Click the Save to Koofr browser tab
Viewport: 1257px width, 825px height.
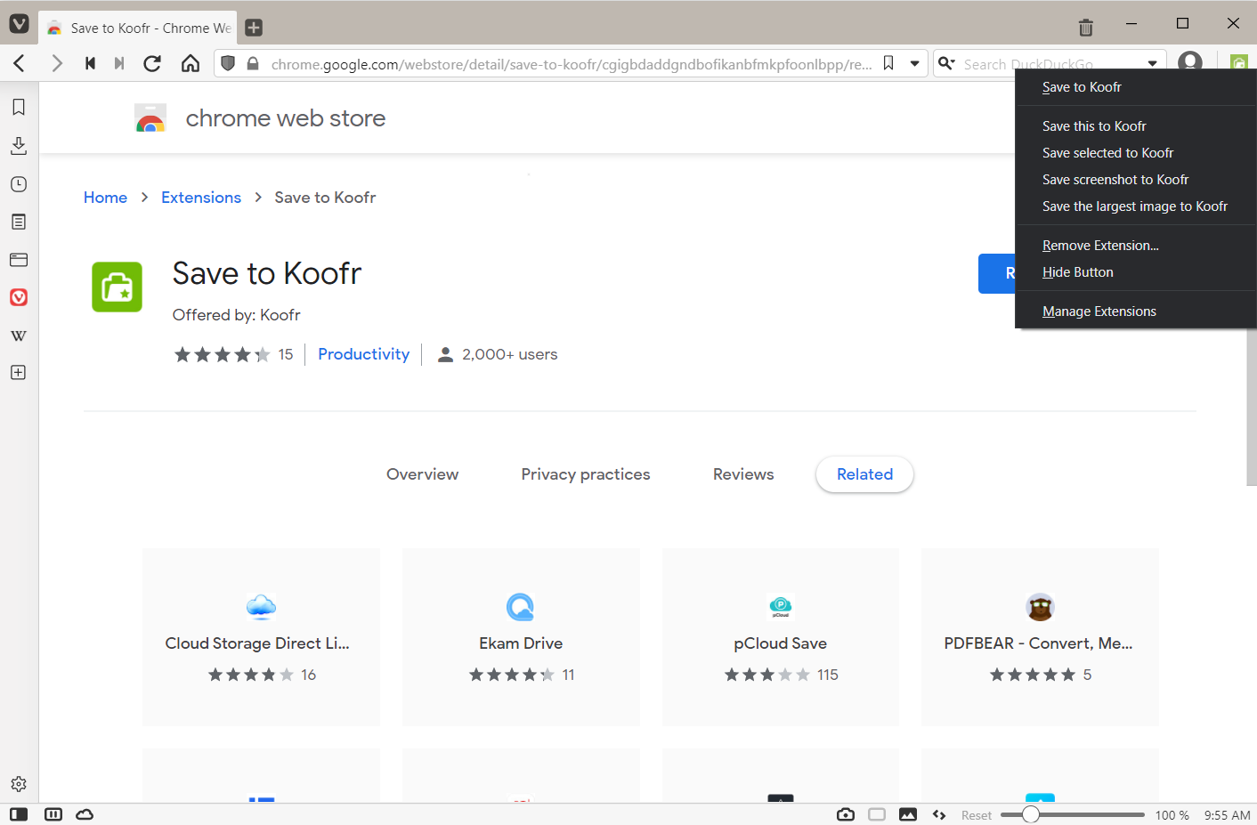[138, 28]
